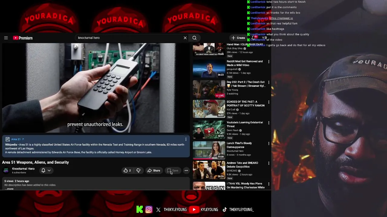Open options menu on Wikipedia info panel

pyautogui.click(x=186, y=139)
